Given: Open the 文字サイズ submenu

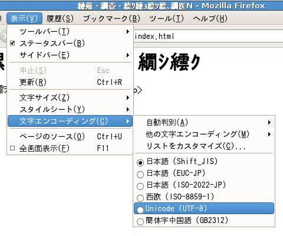Looking at the screenshot, I should [70, 97].
